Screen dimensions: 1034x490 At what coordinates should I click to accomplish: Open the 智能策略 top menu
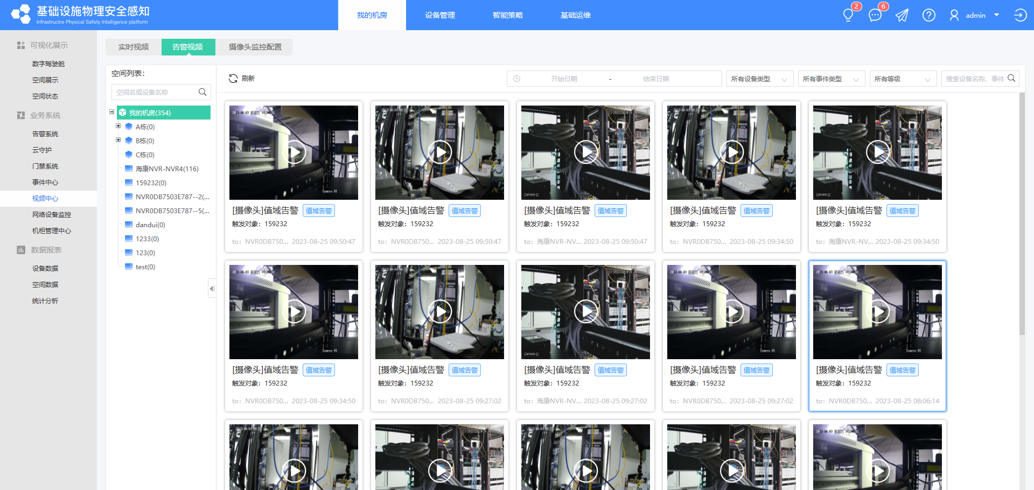pyautogui.click(x=508, y=15)
